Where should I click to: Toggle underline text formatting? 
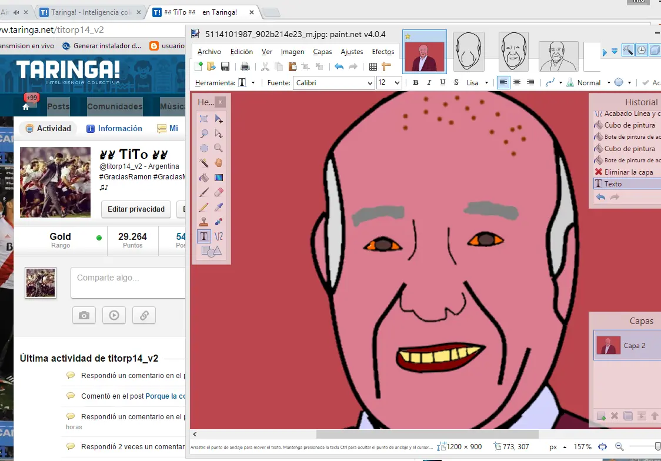click(x=443, y=82)
